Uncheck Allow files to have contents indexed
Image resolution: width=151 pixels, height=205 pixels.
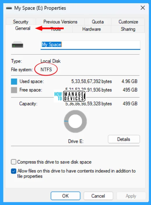coord(14,171)
